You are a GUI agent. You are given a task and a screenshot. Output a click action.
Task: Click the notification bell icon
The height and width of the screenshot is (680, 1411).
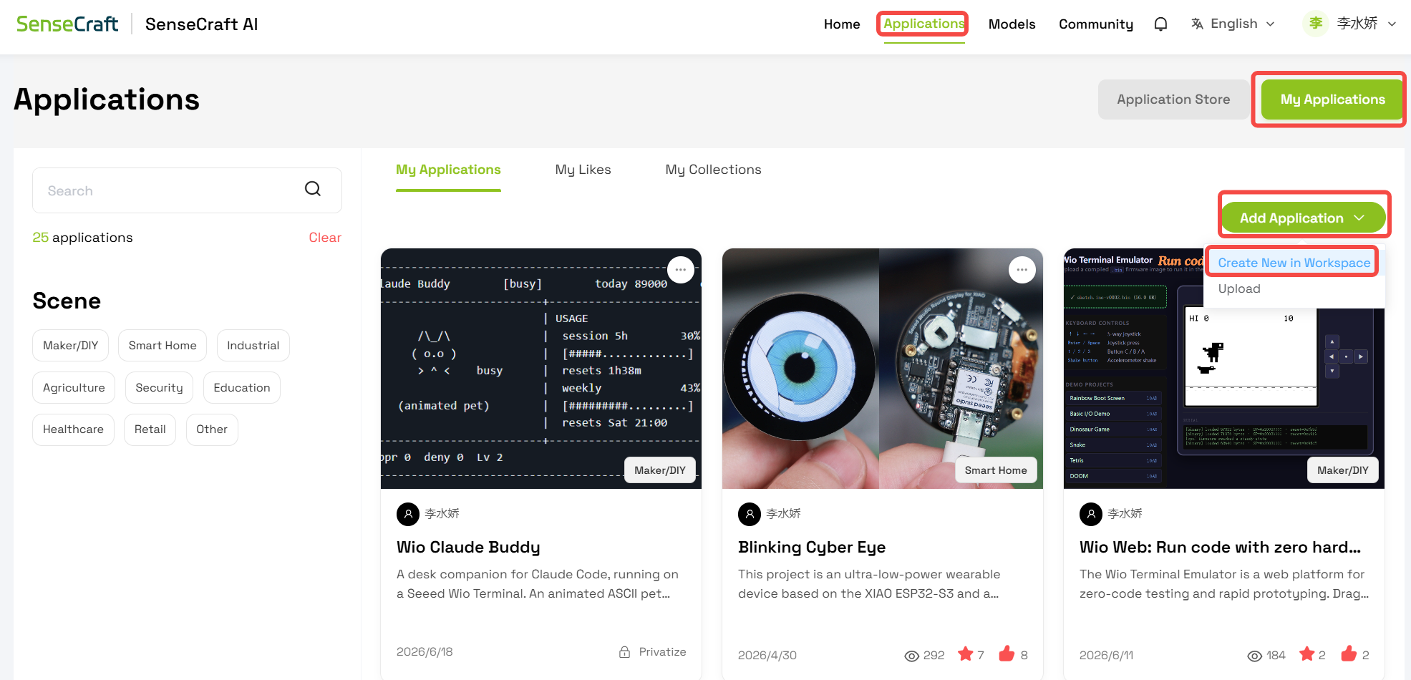1160,24
